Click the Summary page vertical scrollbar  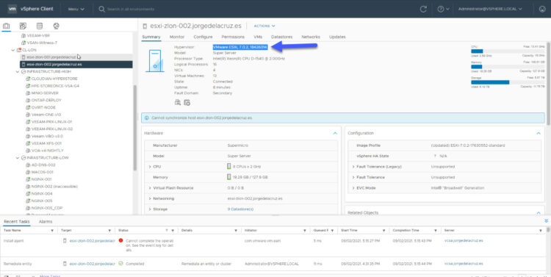click(x=549, y=84)
